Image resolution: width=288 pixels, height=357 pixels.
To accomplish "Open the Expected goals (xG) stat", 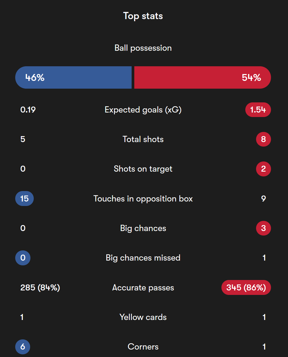I will 143,110.
